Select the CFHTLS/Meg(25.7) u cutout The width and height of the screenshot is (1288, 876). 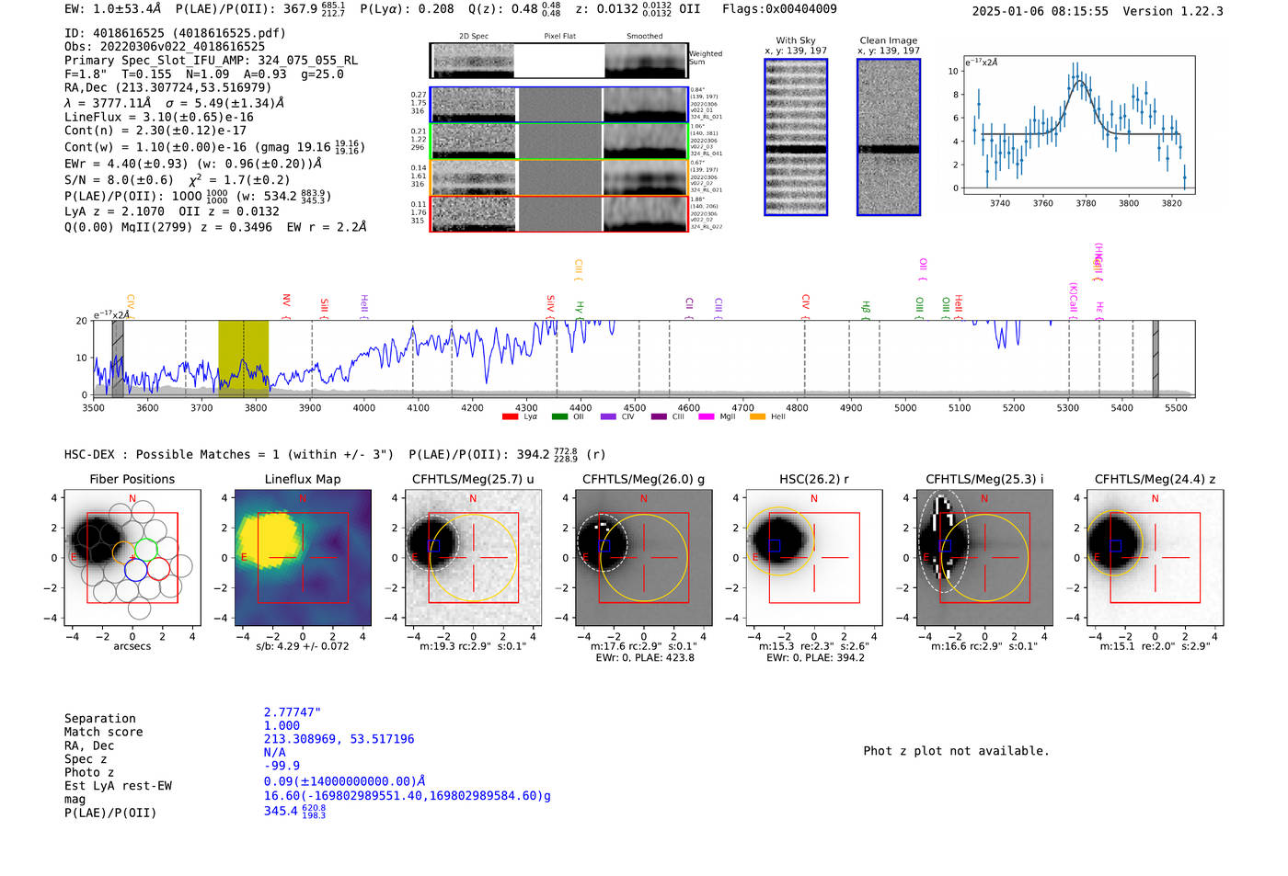tap(473, 558)
